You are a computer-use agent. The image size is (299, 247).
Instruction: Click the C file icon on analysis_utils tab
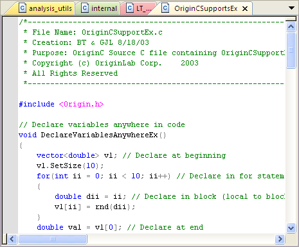23,8
